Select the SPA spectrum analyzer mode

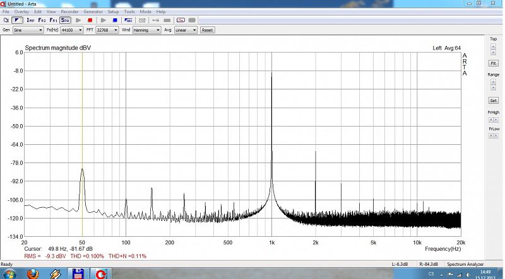[65, 20]
